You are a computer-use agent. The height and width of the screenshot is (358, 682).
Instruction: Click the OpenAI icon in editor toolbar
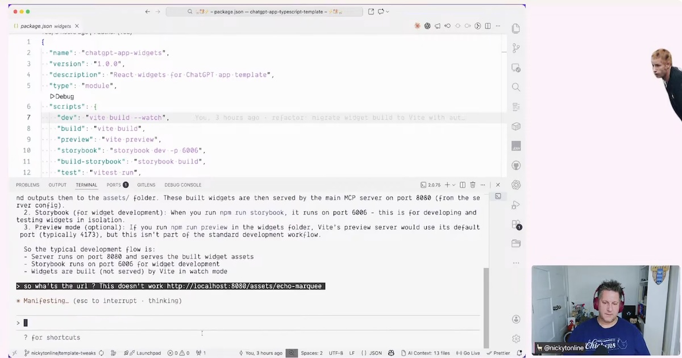pyautogui.click(x=427, y=26)
